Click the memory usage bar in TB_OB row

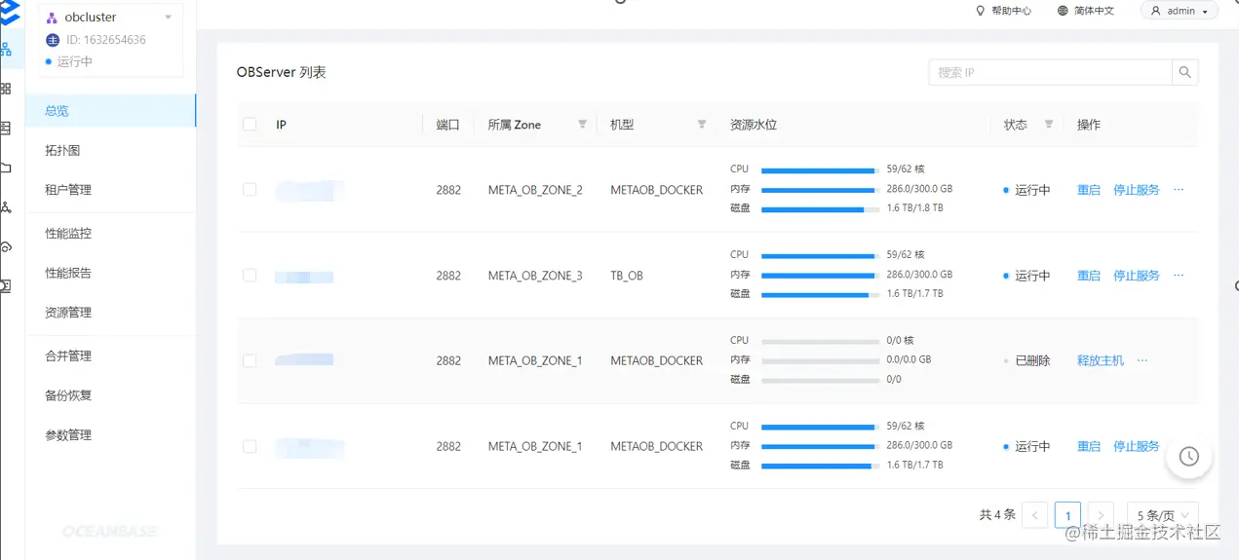[820, 276]
